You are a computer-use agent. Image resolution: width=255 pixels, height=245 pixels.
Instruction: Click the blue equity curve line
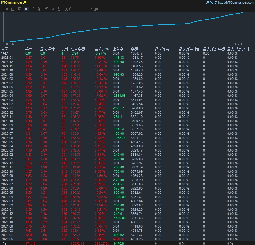coord(124,27)
